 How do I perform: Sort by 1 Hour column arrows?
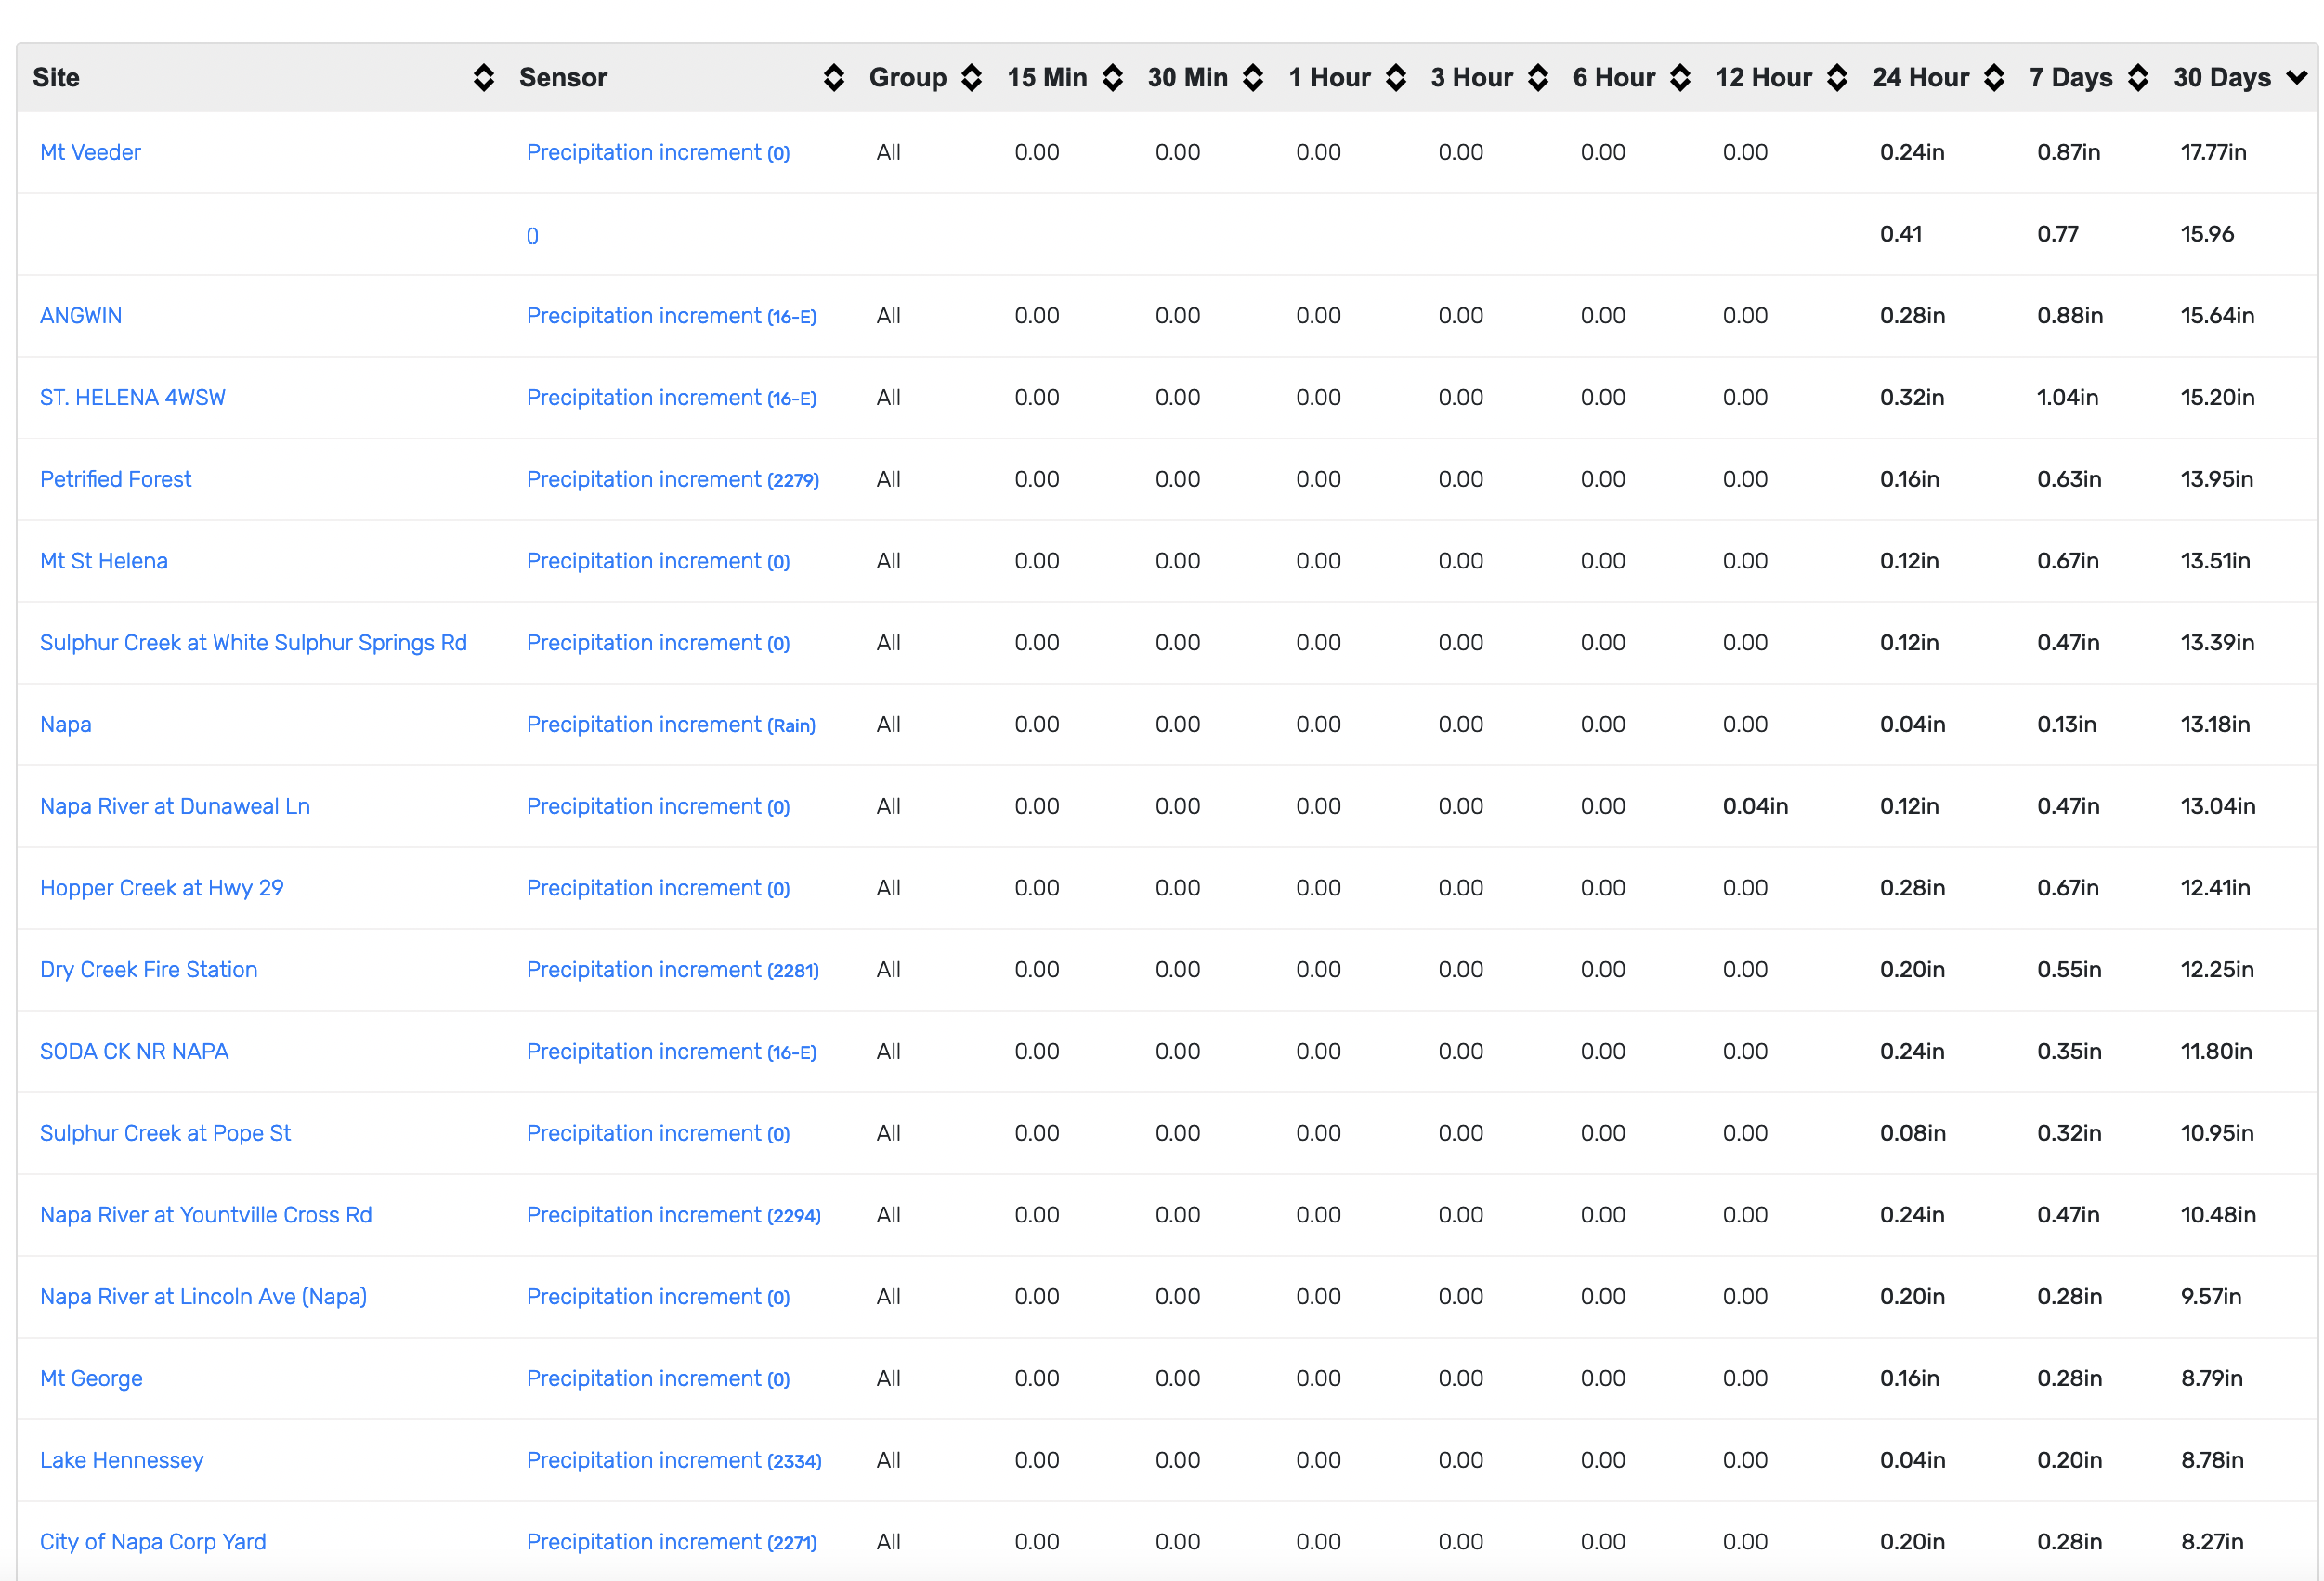(x=1396, y=77)
